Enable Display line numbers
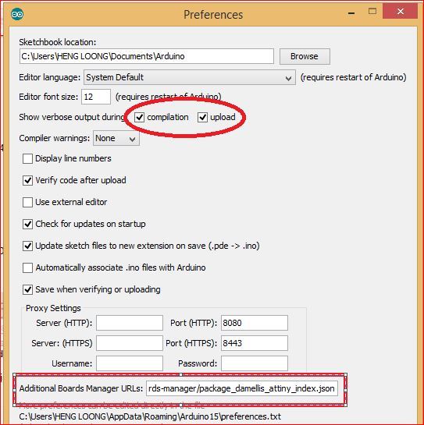The image size is (424, 425). pyautogui.click(x=27, y=158)
